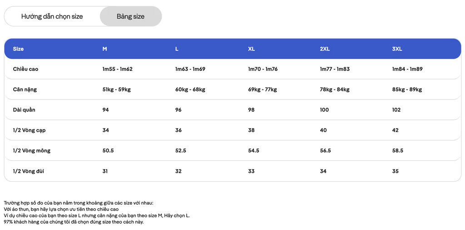Viewport: 465px width, 230px height.
Task: Select the Dài quần row label
Action: 24,110
